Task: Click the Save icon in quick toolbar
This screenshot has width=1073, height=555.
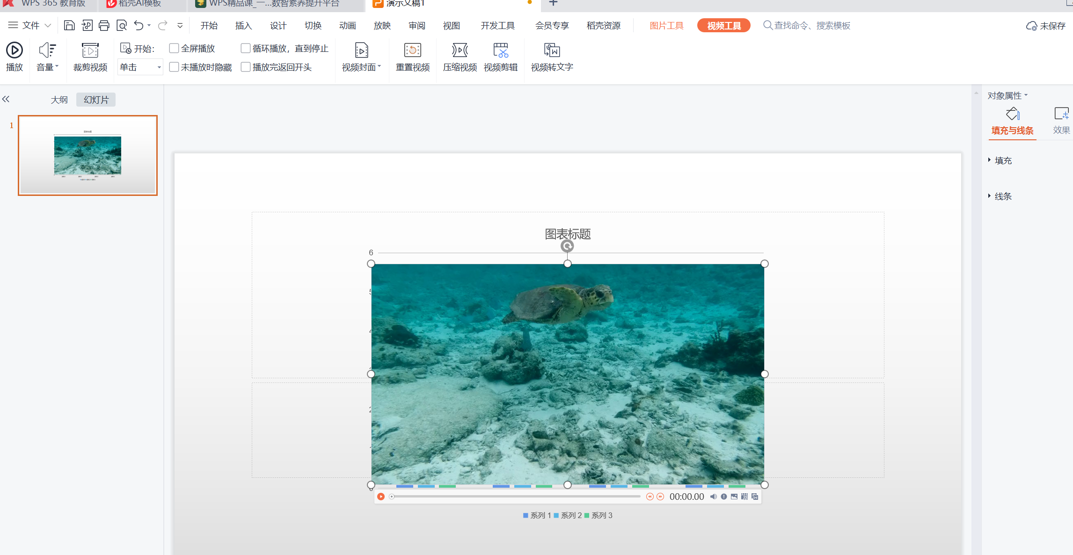Action: 69,26
